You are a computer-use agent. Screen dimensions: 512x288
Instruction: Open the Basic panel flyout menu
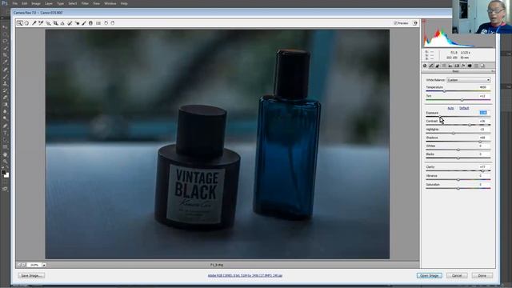493,71
